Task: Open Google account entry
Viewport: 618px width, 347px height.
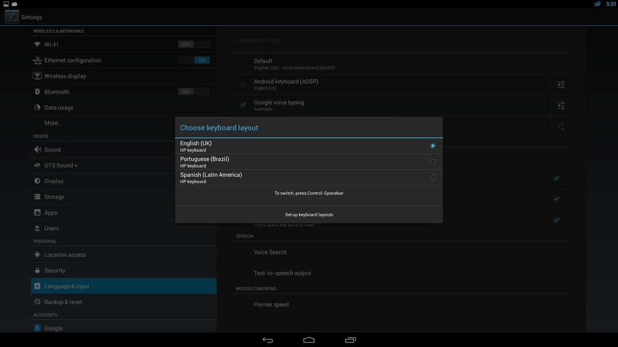Action: pos(124,327)
